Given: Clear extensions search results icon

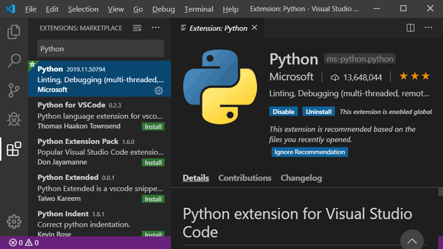Looking at the screenshot, I should coord(137,28).
